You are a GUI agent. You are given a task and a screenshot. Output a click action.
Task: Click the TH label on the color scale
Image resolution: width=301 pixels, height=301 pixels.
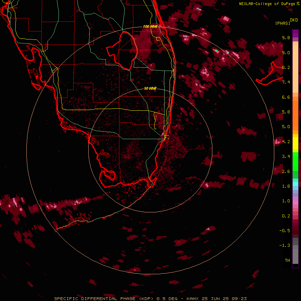(287, 261)
